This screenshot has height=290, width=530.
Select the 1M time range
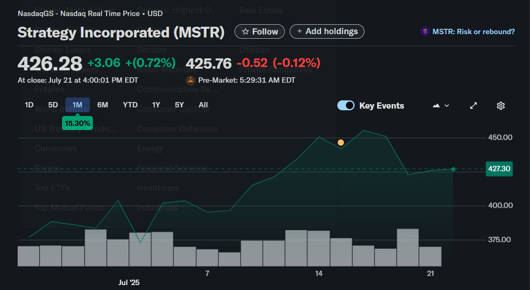click(78, 105)
